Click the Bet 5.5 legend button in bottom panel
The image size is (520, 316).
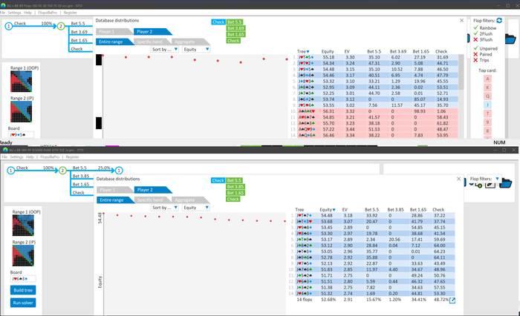pos(235,180)
